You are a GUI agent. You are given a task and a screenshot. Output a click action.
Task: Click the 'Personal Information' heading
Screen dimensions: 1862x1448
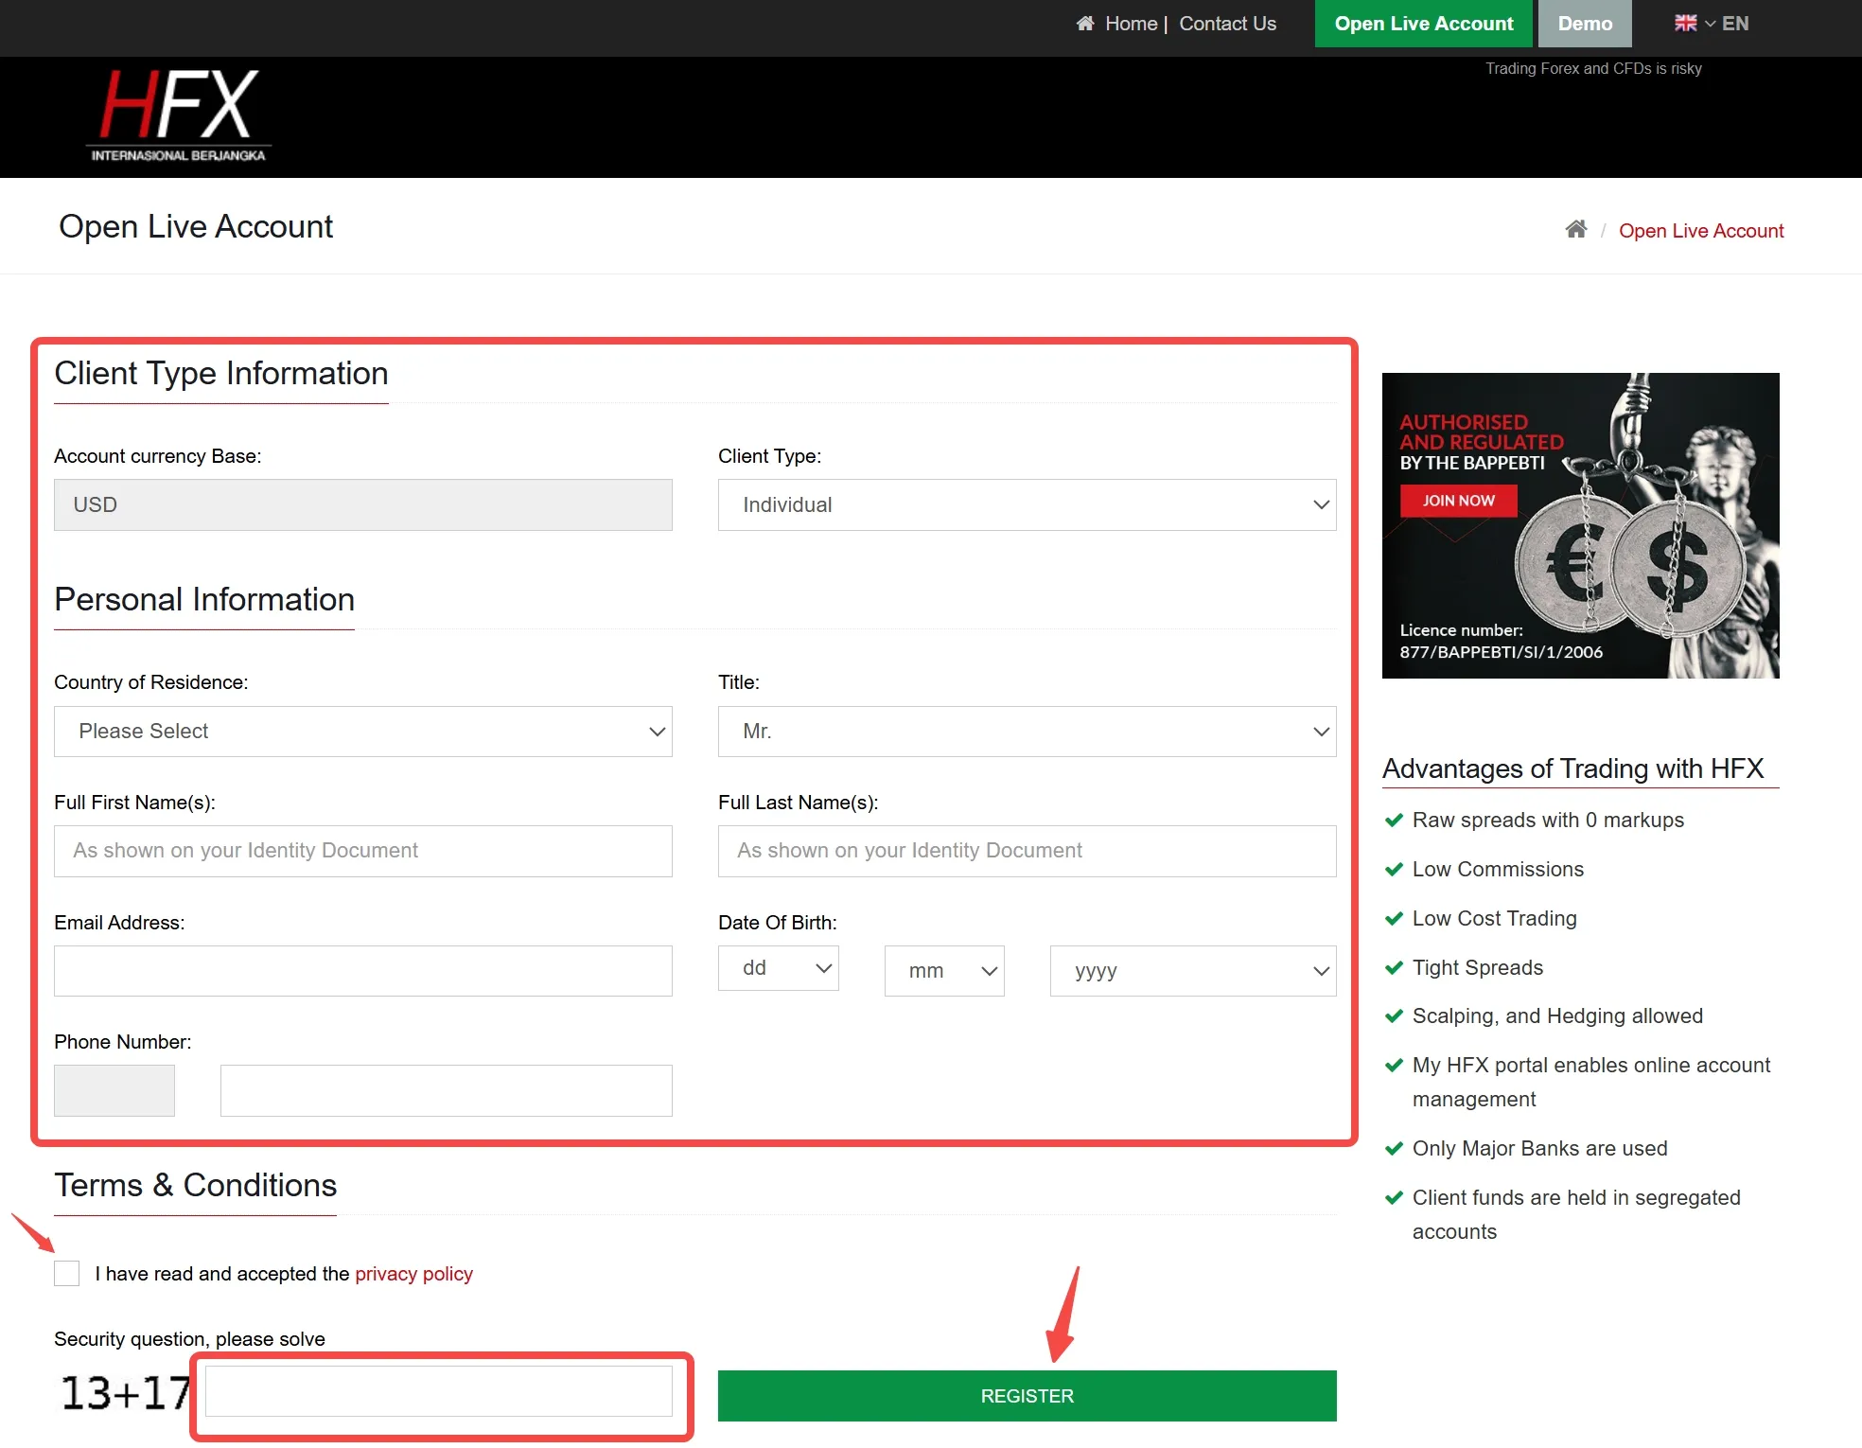pyautogui.click(x=204, y=599)
